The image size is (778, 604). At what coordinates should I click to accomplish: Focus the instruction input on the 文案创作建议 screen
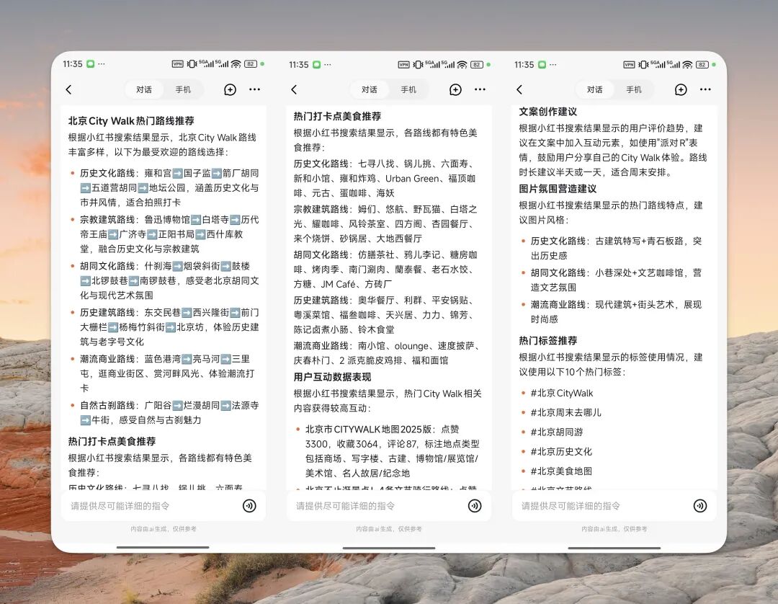[614, 506]
